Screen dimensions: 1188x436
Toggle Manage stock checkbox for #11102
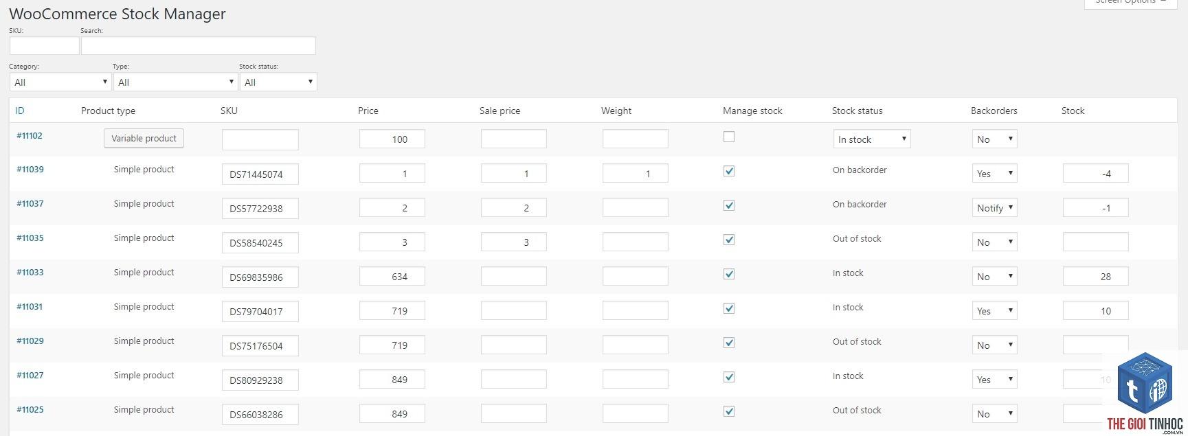[729, 137]
